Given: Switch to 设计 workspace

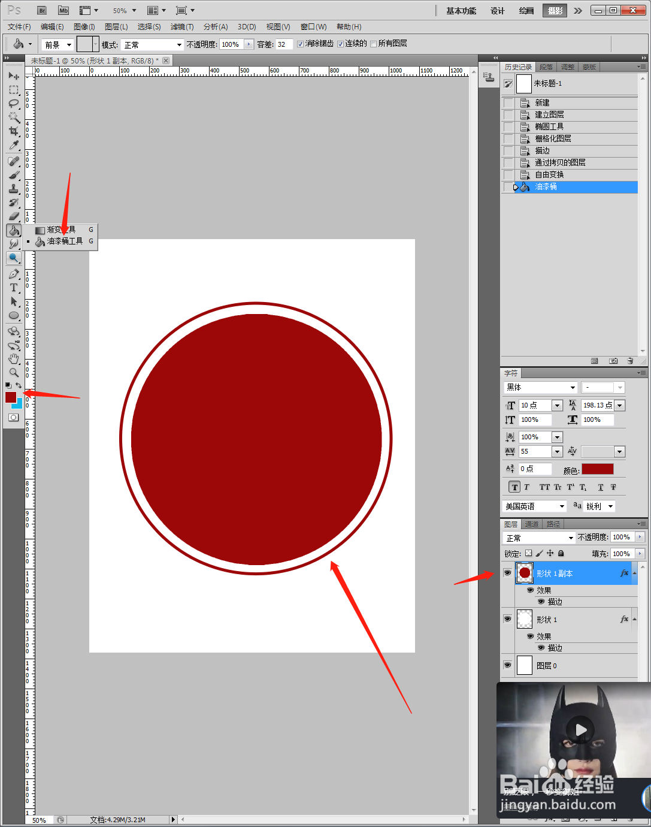Looking at the screenshot, I should click(498, 11).
